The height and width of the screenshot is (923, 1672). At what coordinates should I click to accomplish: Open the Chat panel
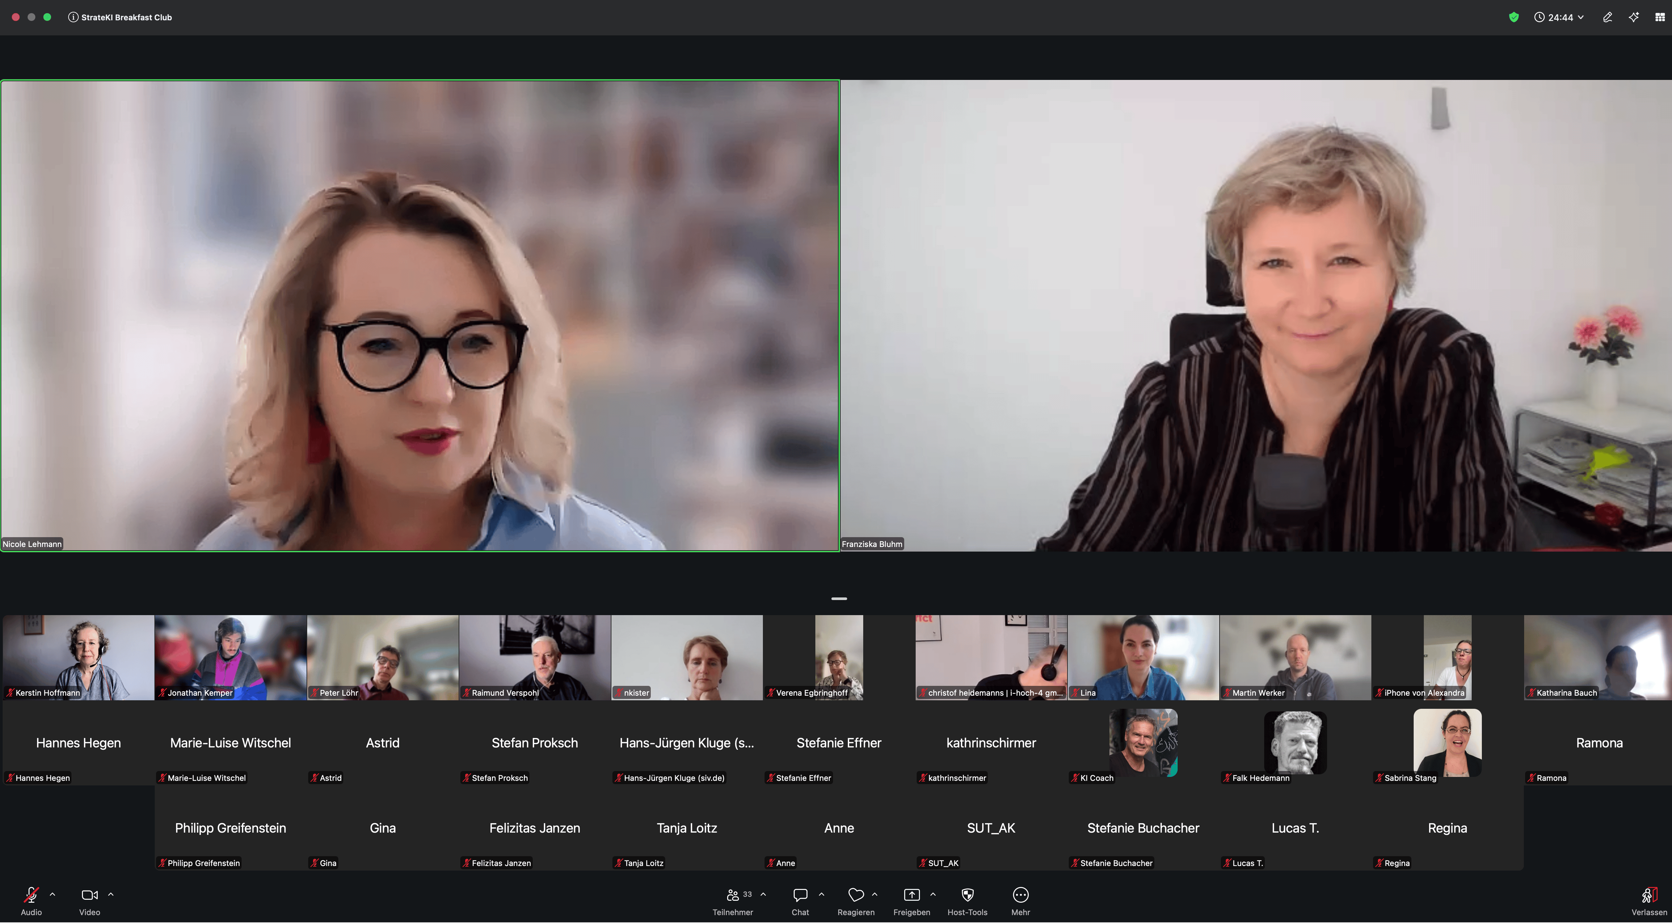pos(800,901)
